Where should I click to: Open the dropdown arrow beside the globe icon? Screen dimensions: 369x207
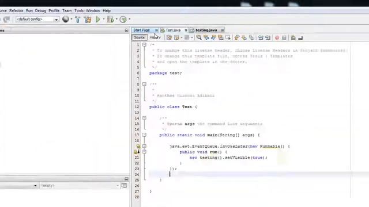(71, 19)
